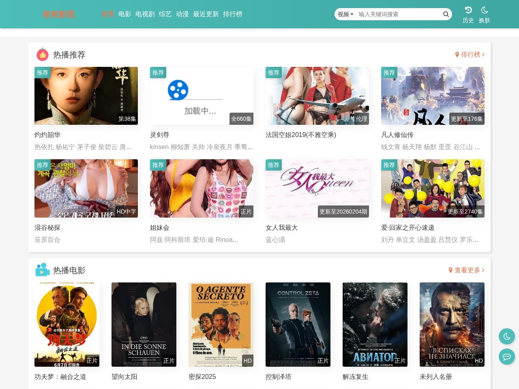Open 女人我最大 thumbnail

click(x=317, y=188)
